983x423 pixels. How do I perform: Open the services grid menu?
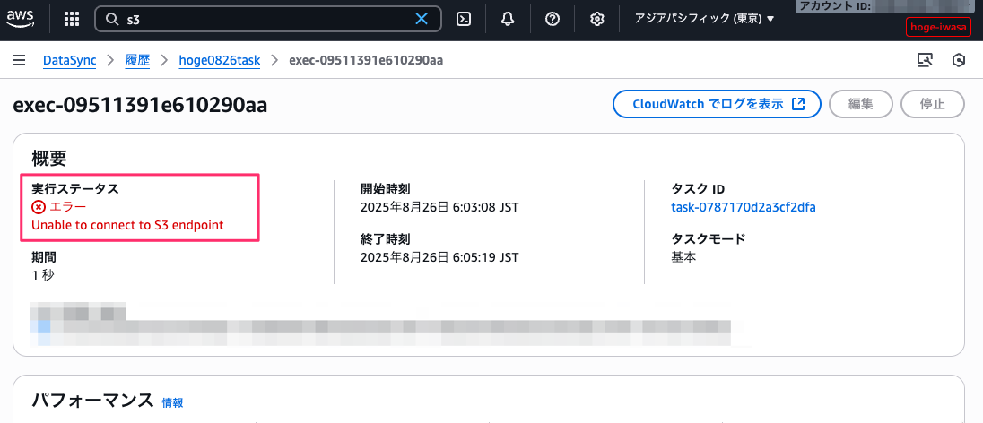pyautogui.click(x=72, y=19)
